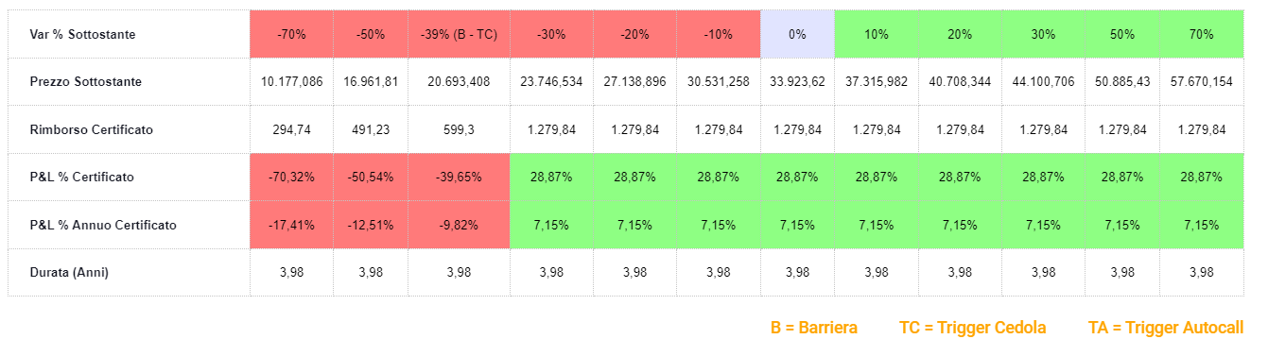Click the -70% red header cell
1268x356 pixels.
click(292, 34)
